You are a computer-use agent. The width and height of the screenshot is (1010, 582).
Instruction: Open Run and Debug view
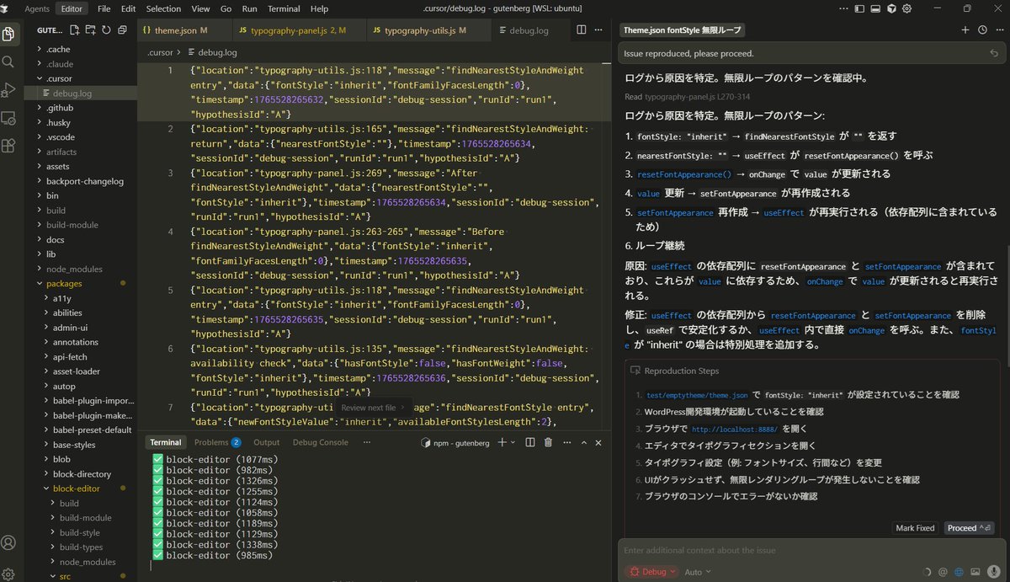(8, 89)
